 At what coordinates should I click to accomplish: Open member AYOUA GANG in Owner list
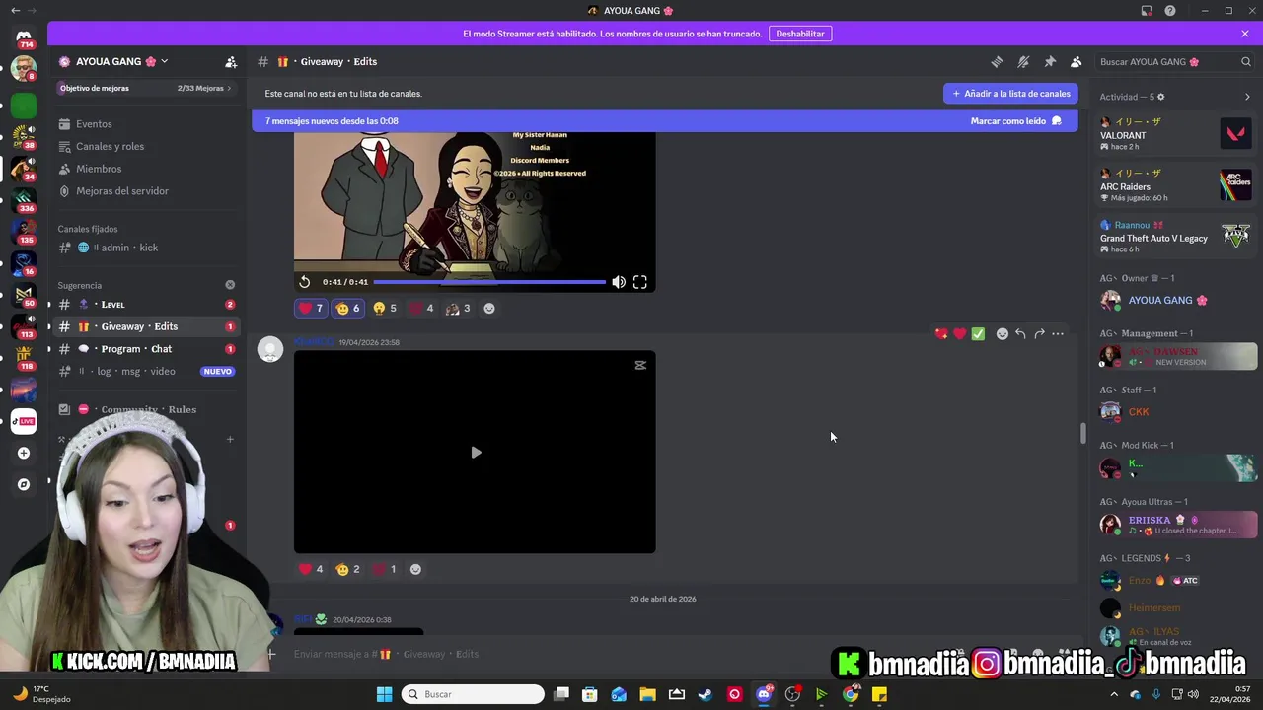(1175, 300)
